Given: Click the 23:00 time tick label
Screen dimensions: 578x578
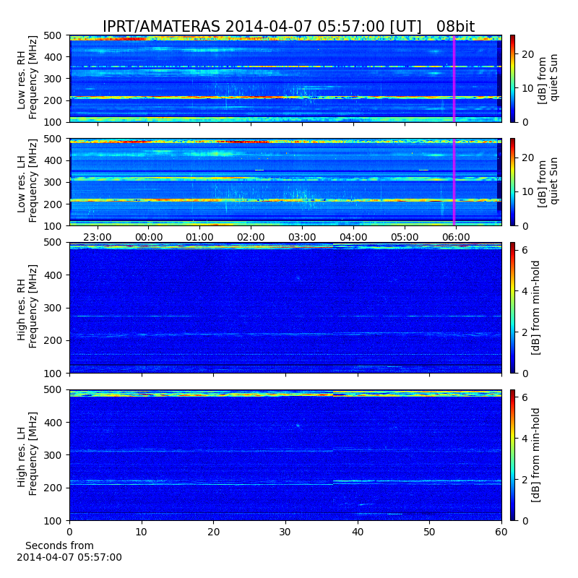Looking at the screenshot, I should click(97, 236).
